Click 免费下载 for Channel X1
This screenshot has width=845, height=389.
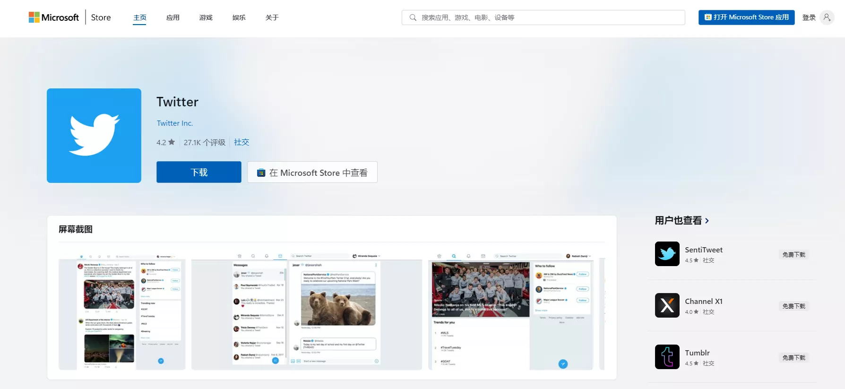click(794, 306)
